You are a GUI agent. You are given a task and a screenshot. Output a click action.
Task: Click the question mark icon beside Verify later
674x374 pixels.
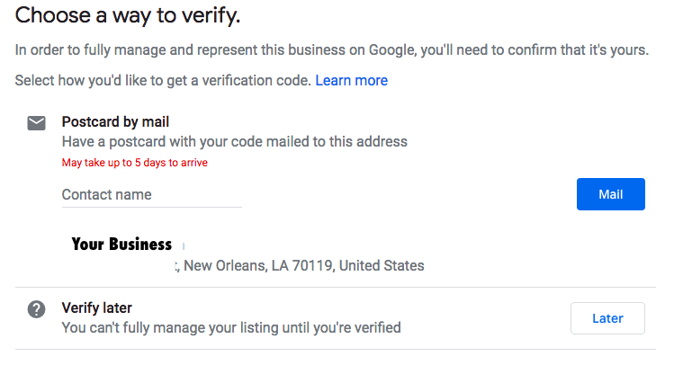click(x=36, y=309)
